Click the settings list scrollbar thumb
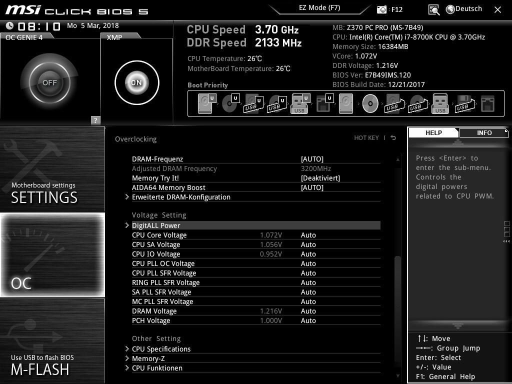The width and height of the screenshot is (512, 384). coord(397,308)
